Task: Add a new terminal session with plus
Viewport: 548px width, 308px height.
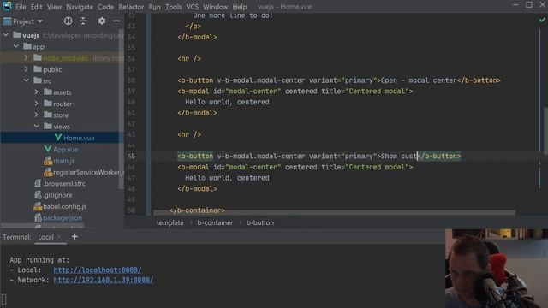Action: click(74, 237)
